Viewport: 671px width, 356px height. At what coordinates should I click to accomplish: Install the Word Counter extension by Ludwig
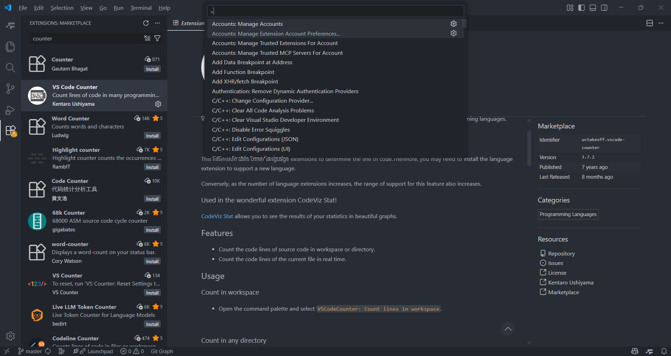click(x=152, y=136)
